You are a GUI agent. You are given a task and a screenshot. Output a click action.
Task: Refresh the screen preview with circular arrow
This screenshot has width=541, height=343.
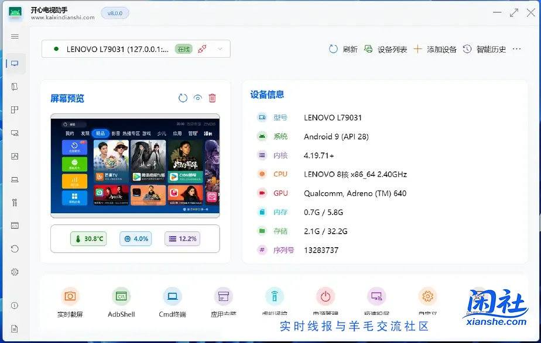coord(183,98)
